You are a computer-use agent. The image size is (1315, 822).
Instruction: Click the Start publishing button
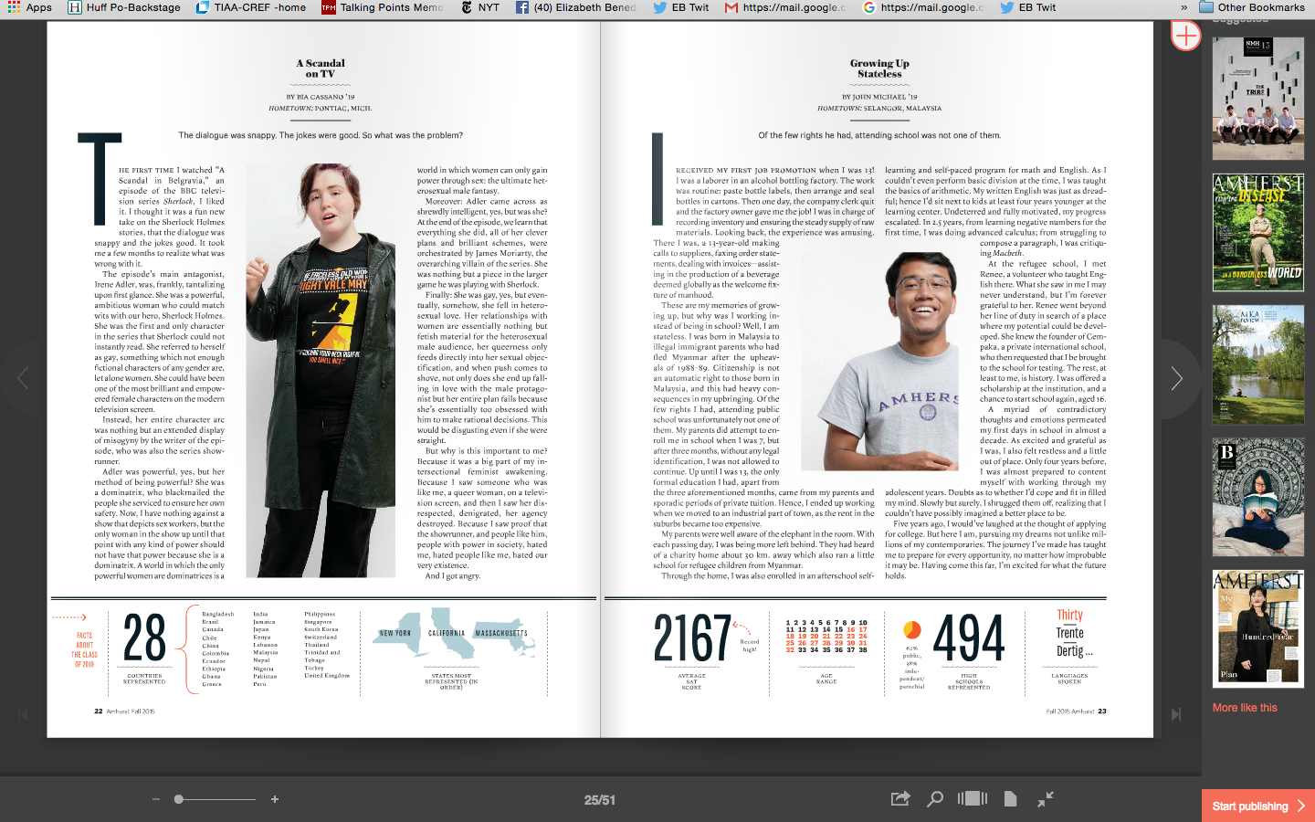[1258, 806]
